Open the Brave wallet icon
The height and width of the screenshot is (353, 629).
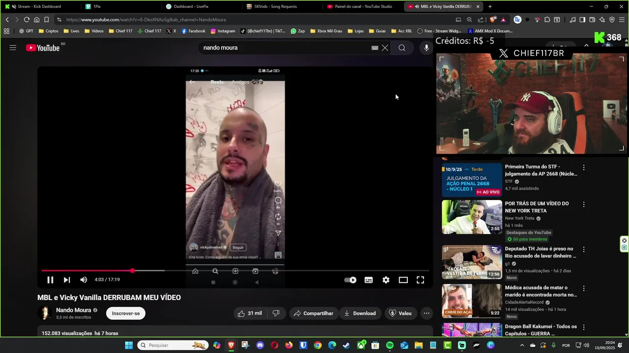[x=592, y=20]
